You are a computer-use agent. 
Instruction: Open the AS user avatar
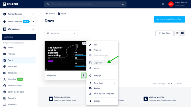point(171,4)
